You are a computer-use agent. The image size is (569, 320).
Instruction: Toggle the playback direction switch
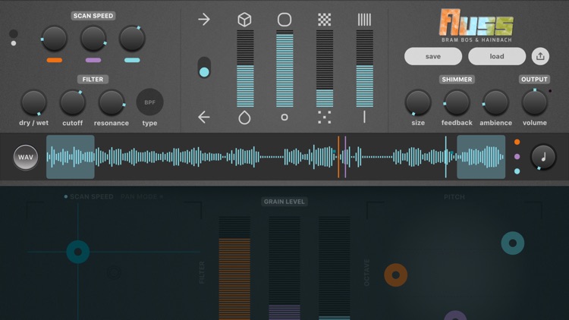pos(204,67)
